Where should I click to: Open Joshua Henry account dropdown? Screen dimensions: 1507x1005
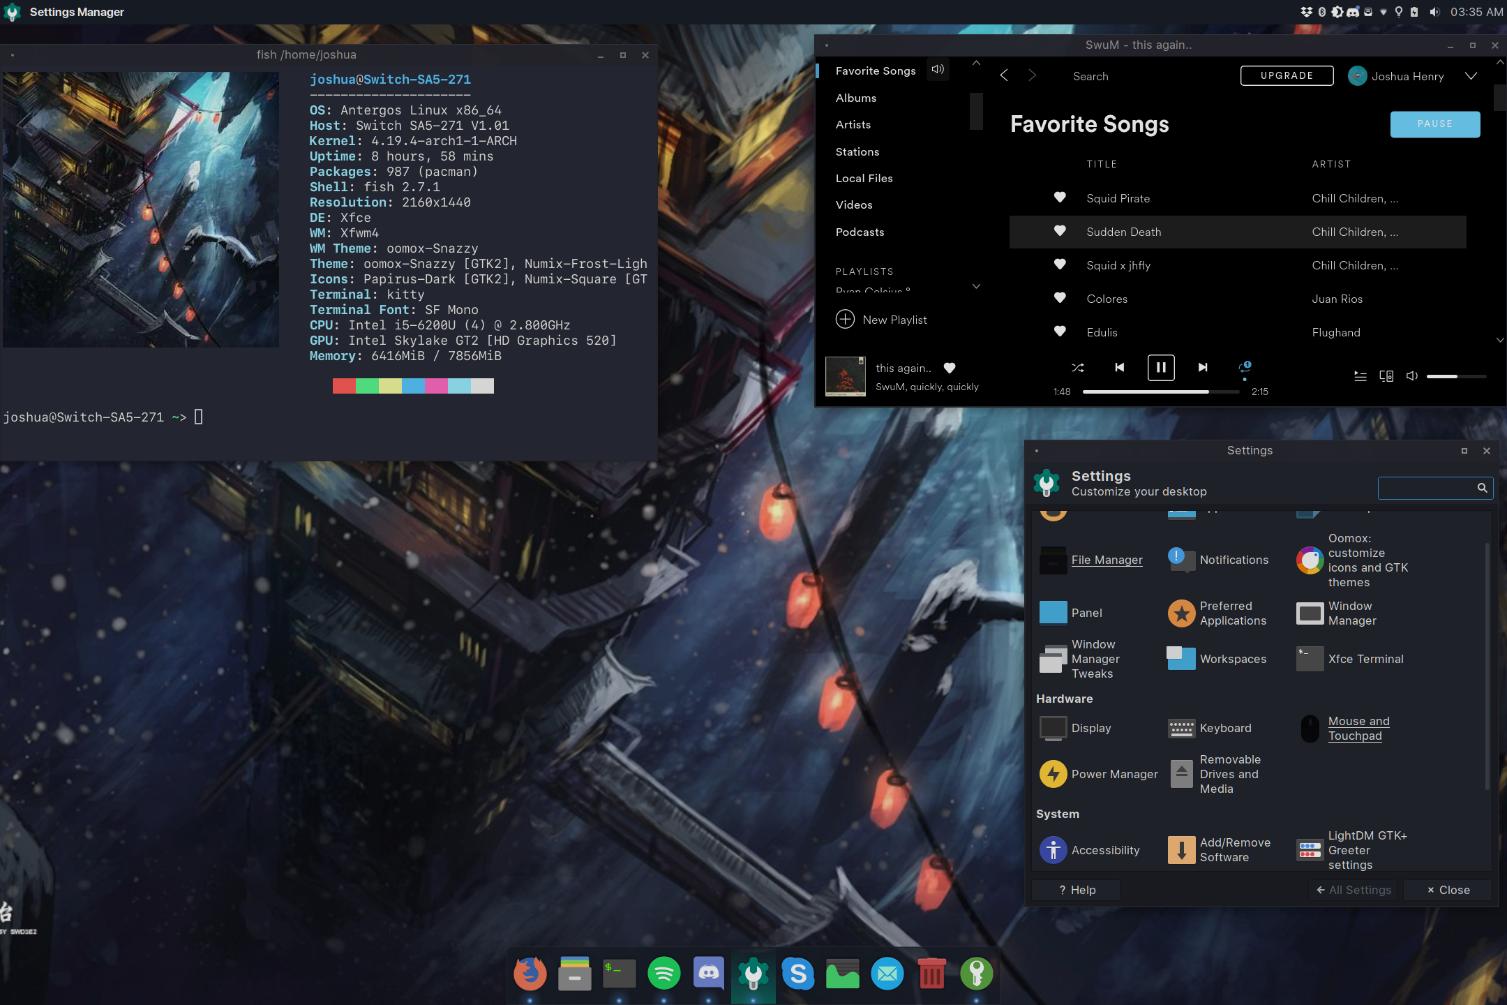1471,76
